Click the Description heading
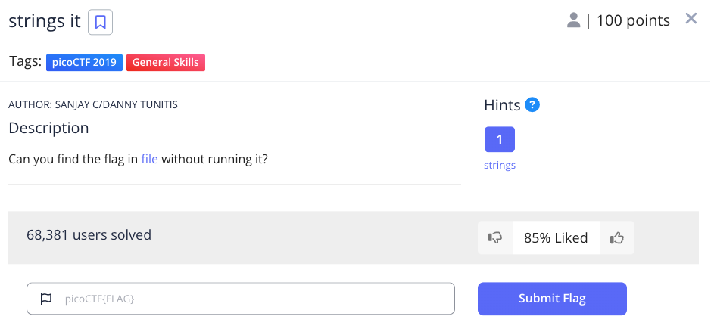 point(48,129)
